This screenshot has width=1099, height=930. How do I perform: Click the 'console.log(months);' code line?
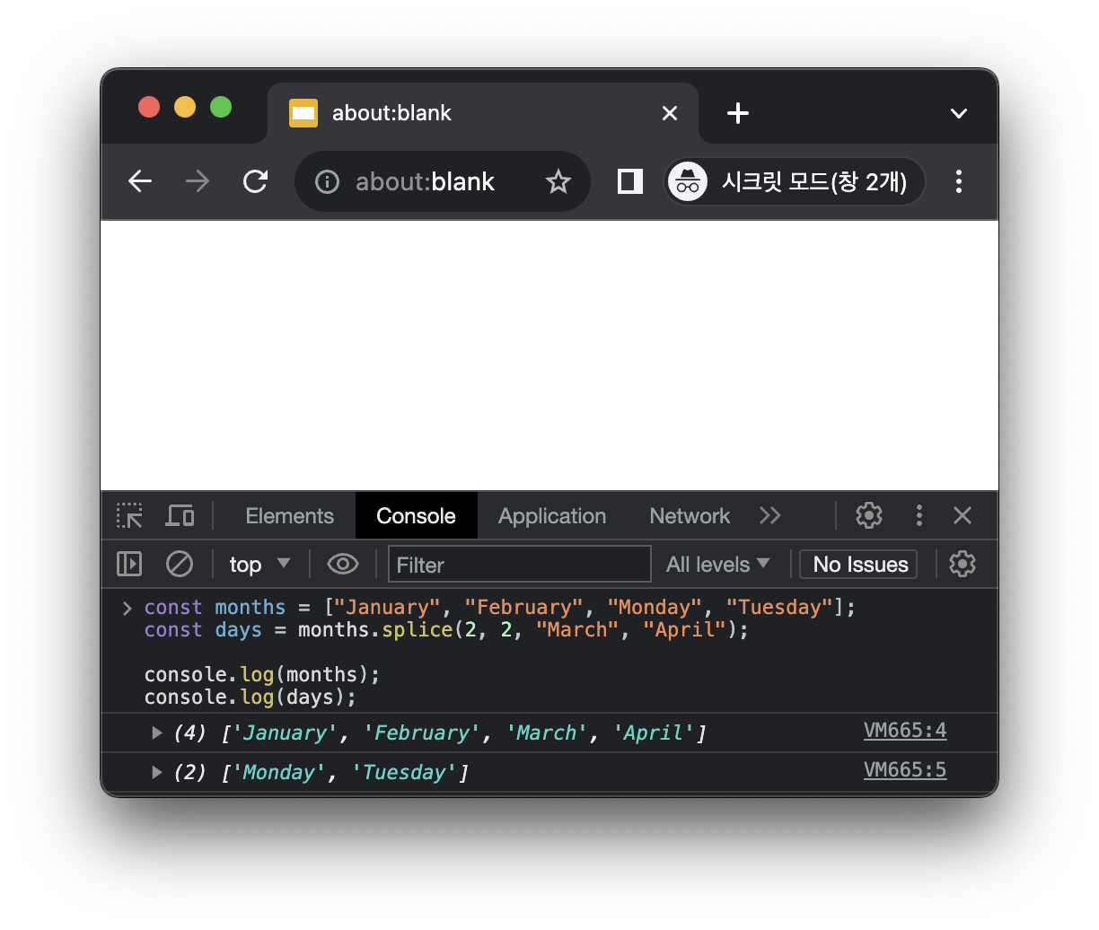click(262, 675)
